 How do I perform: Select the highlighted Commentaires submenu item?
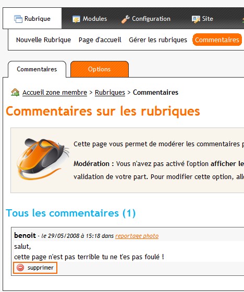[217, 40]
